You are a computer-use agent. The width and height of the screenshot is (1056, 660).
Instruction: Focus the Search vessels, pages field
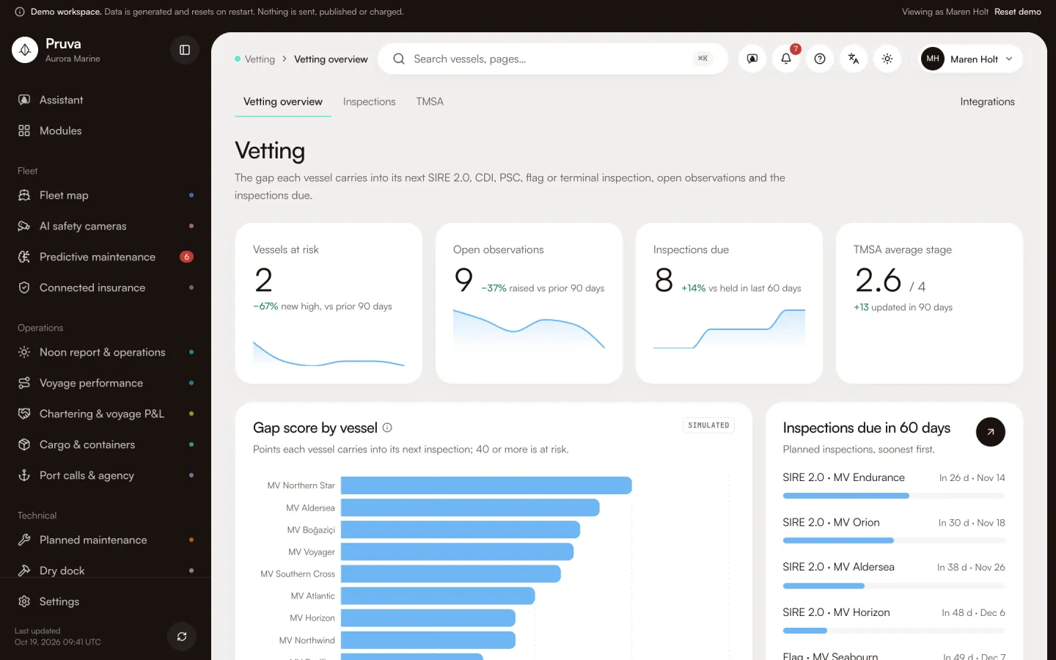[553, 59]
